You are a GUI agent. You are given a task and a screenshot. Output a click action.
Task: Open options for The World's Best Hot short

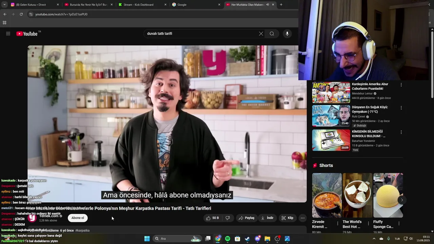[368, 224]
